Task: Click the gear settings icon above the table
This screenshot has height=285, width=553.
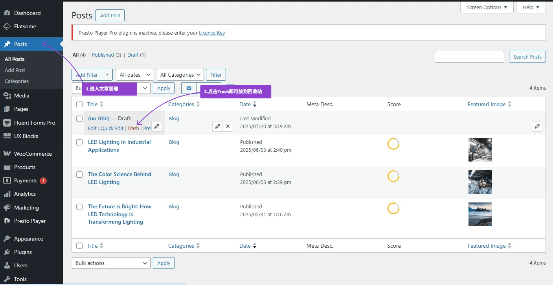Action: [x=189, y=88]
